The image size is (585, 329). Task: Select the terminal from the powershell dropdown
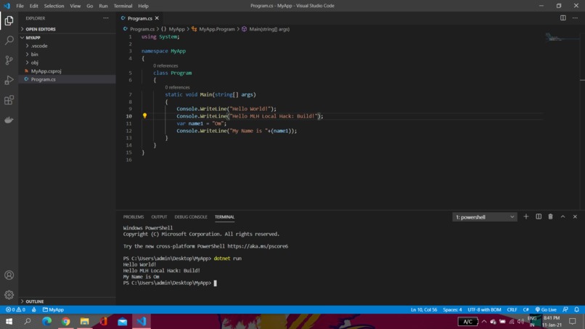pos(485,217)
